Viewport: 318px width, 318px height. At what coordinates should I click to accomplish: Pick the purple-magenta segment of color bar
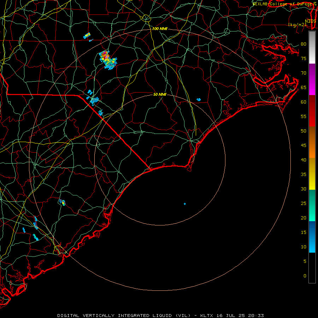[312, 79]
